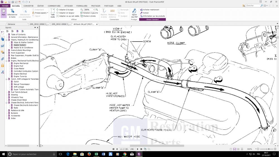Switch to the Démarrer document tab
Image resolution: width=279 pixels, height=157 pixels.
pos(11,24)
